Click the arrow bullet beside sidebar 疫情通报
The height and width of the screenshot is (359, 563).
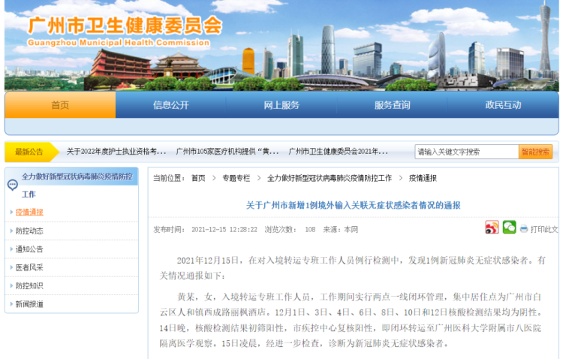tap(11, 212)
